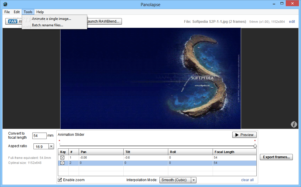The height and width of the screenshot is (187, 301).
Task: Select the Pan cell of frame 2
Action: [x=101, y=163]
